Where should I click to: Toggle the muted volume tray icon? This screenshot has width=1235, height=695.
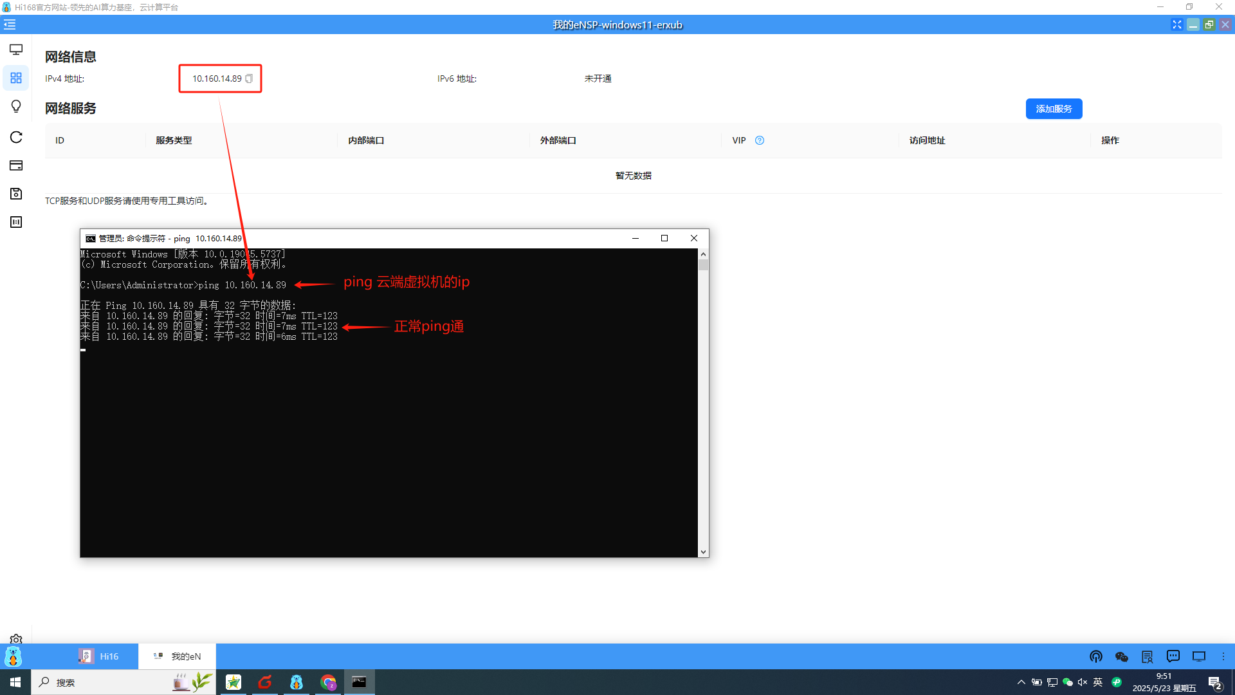pyautogui.click(x=1083, y=682)
